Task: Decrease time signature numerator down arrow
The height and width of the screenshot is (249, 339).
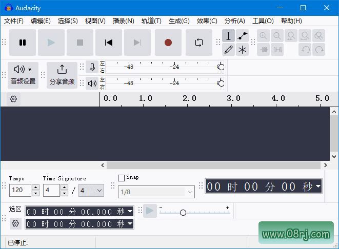Action: tap(64, 193)
